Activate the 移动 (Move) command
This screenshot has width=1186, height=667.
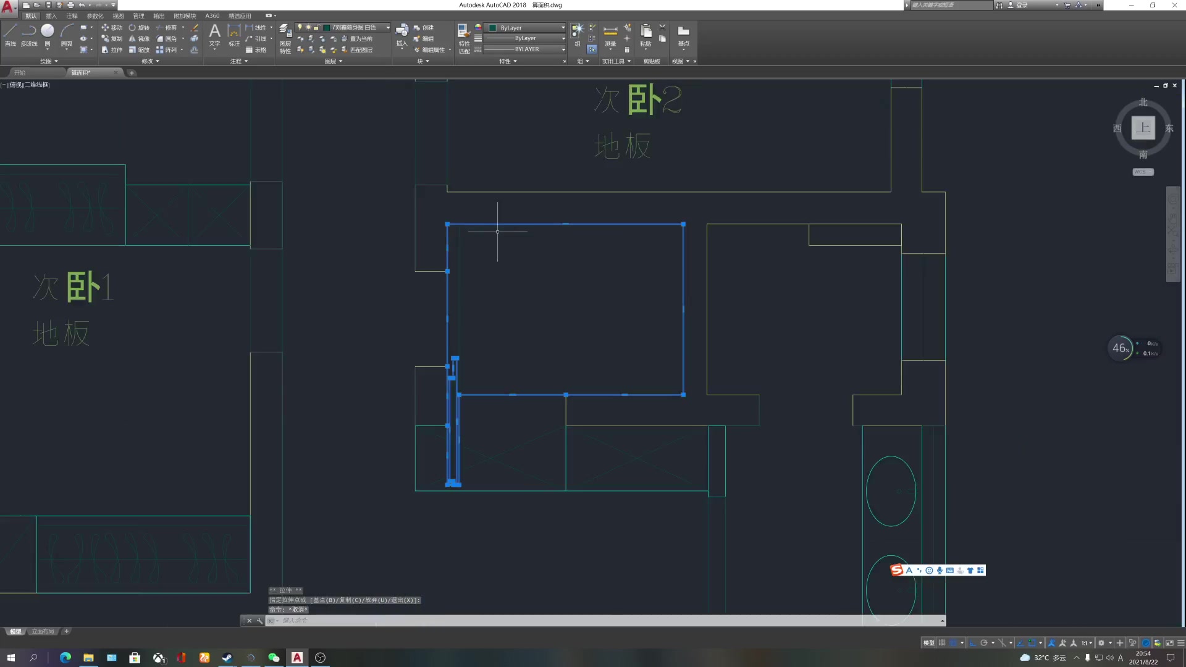112,28
